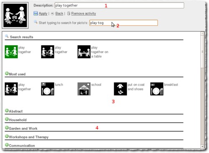
Task: Expand the Garden and Work category
Action: point(7,127)
